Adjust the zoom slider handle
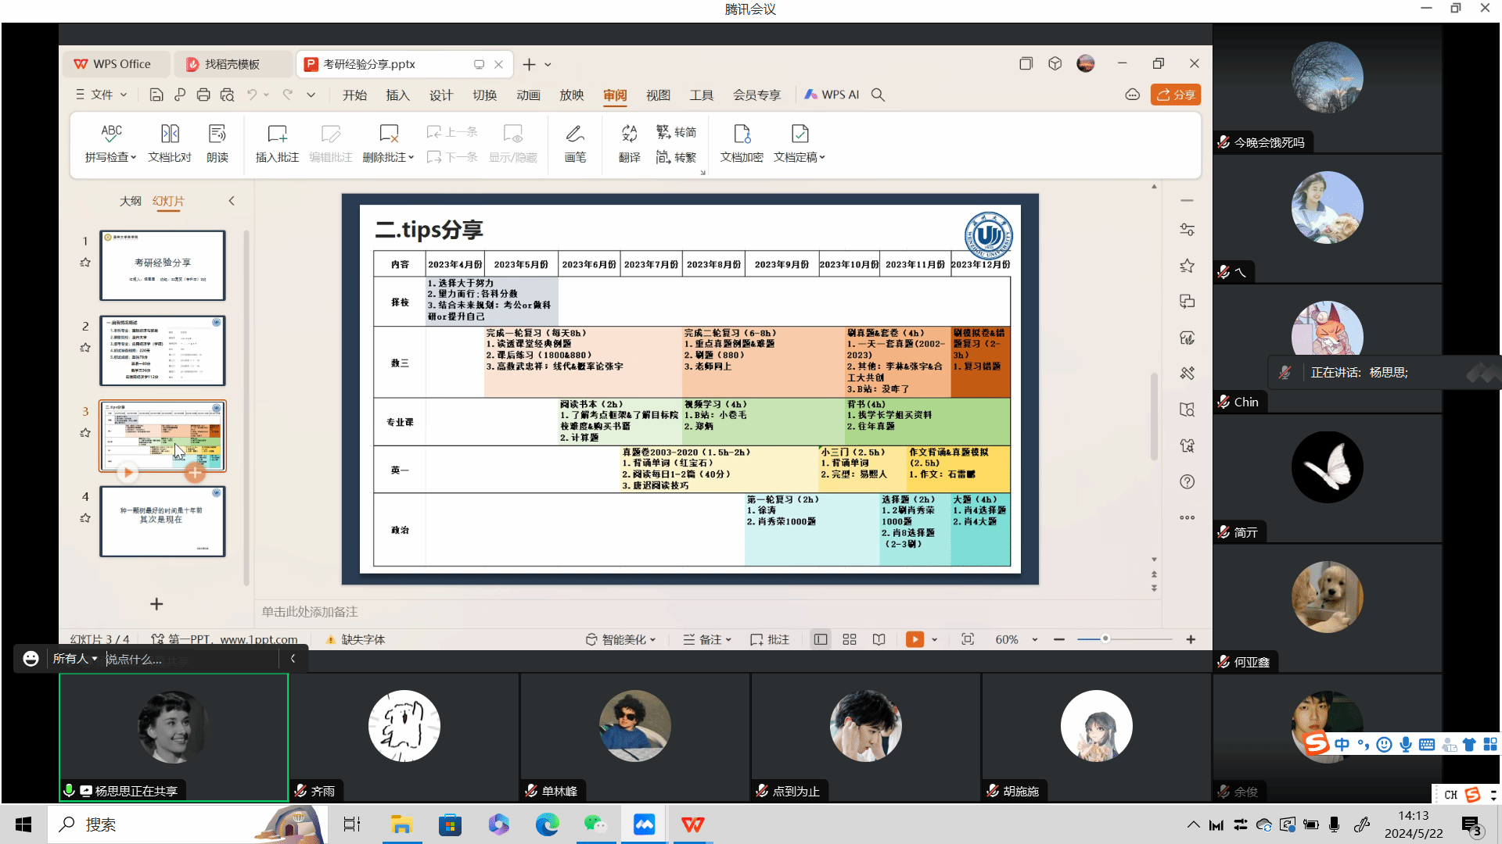 pos(1105,639)
